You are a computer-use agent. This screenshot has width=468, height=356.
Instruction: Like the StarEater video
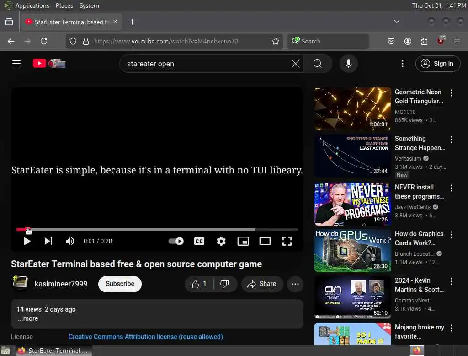199,284
